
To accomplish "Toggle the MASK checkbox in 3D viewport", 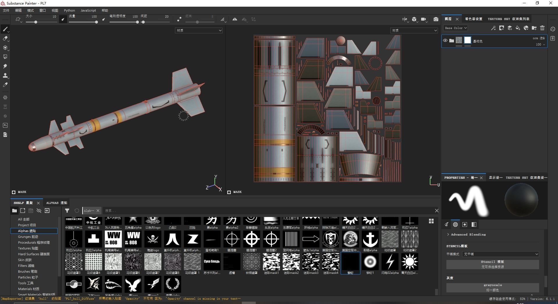I will tap(14, 192).
